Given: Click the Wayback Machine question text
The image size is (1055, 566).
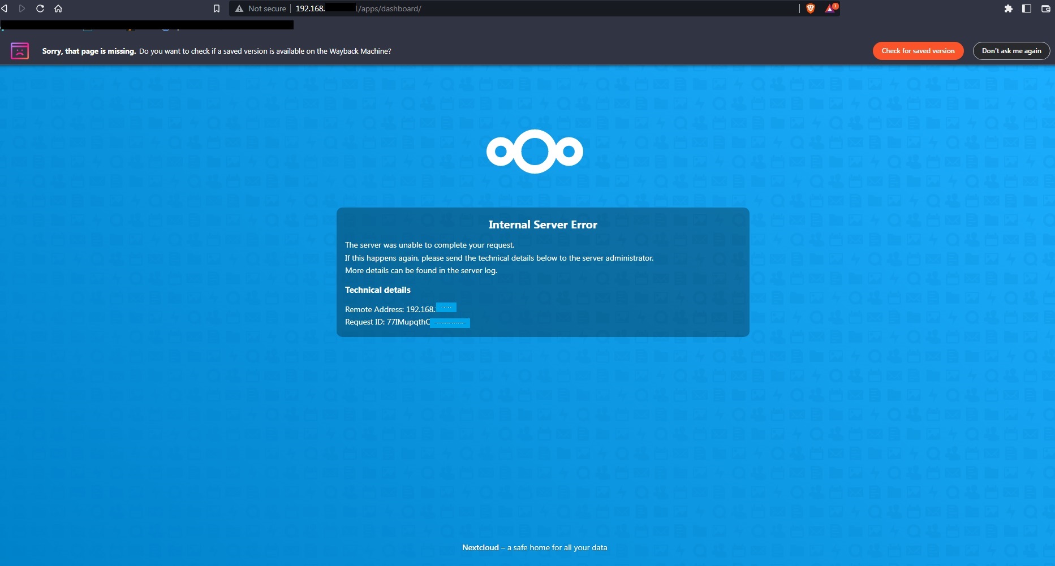Looking at the screenshot, I should point(265,51).
